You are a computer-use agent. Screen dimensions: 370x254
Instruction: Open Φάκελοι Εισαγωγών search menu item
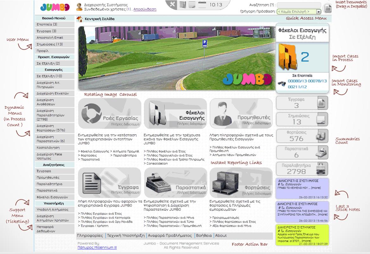coord(54,197)
